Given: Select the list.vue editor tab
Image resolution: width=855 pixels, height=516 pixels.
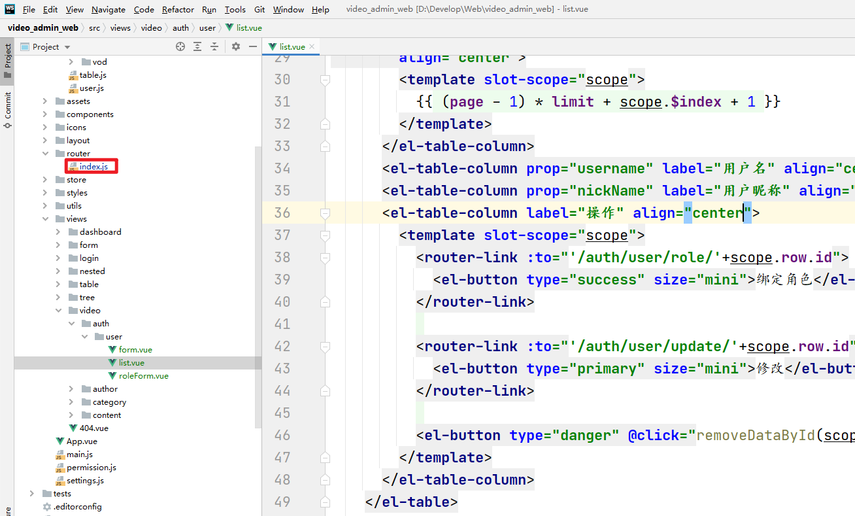Looking at the screenshot, I should 292,46.
